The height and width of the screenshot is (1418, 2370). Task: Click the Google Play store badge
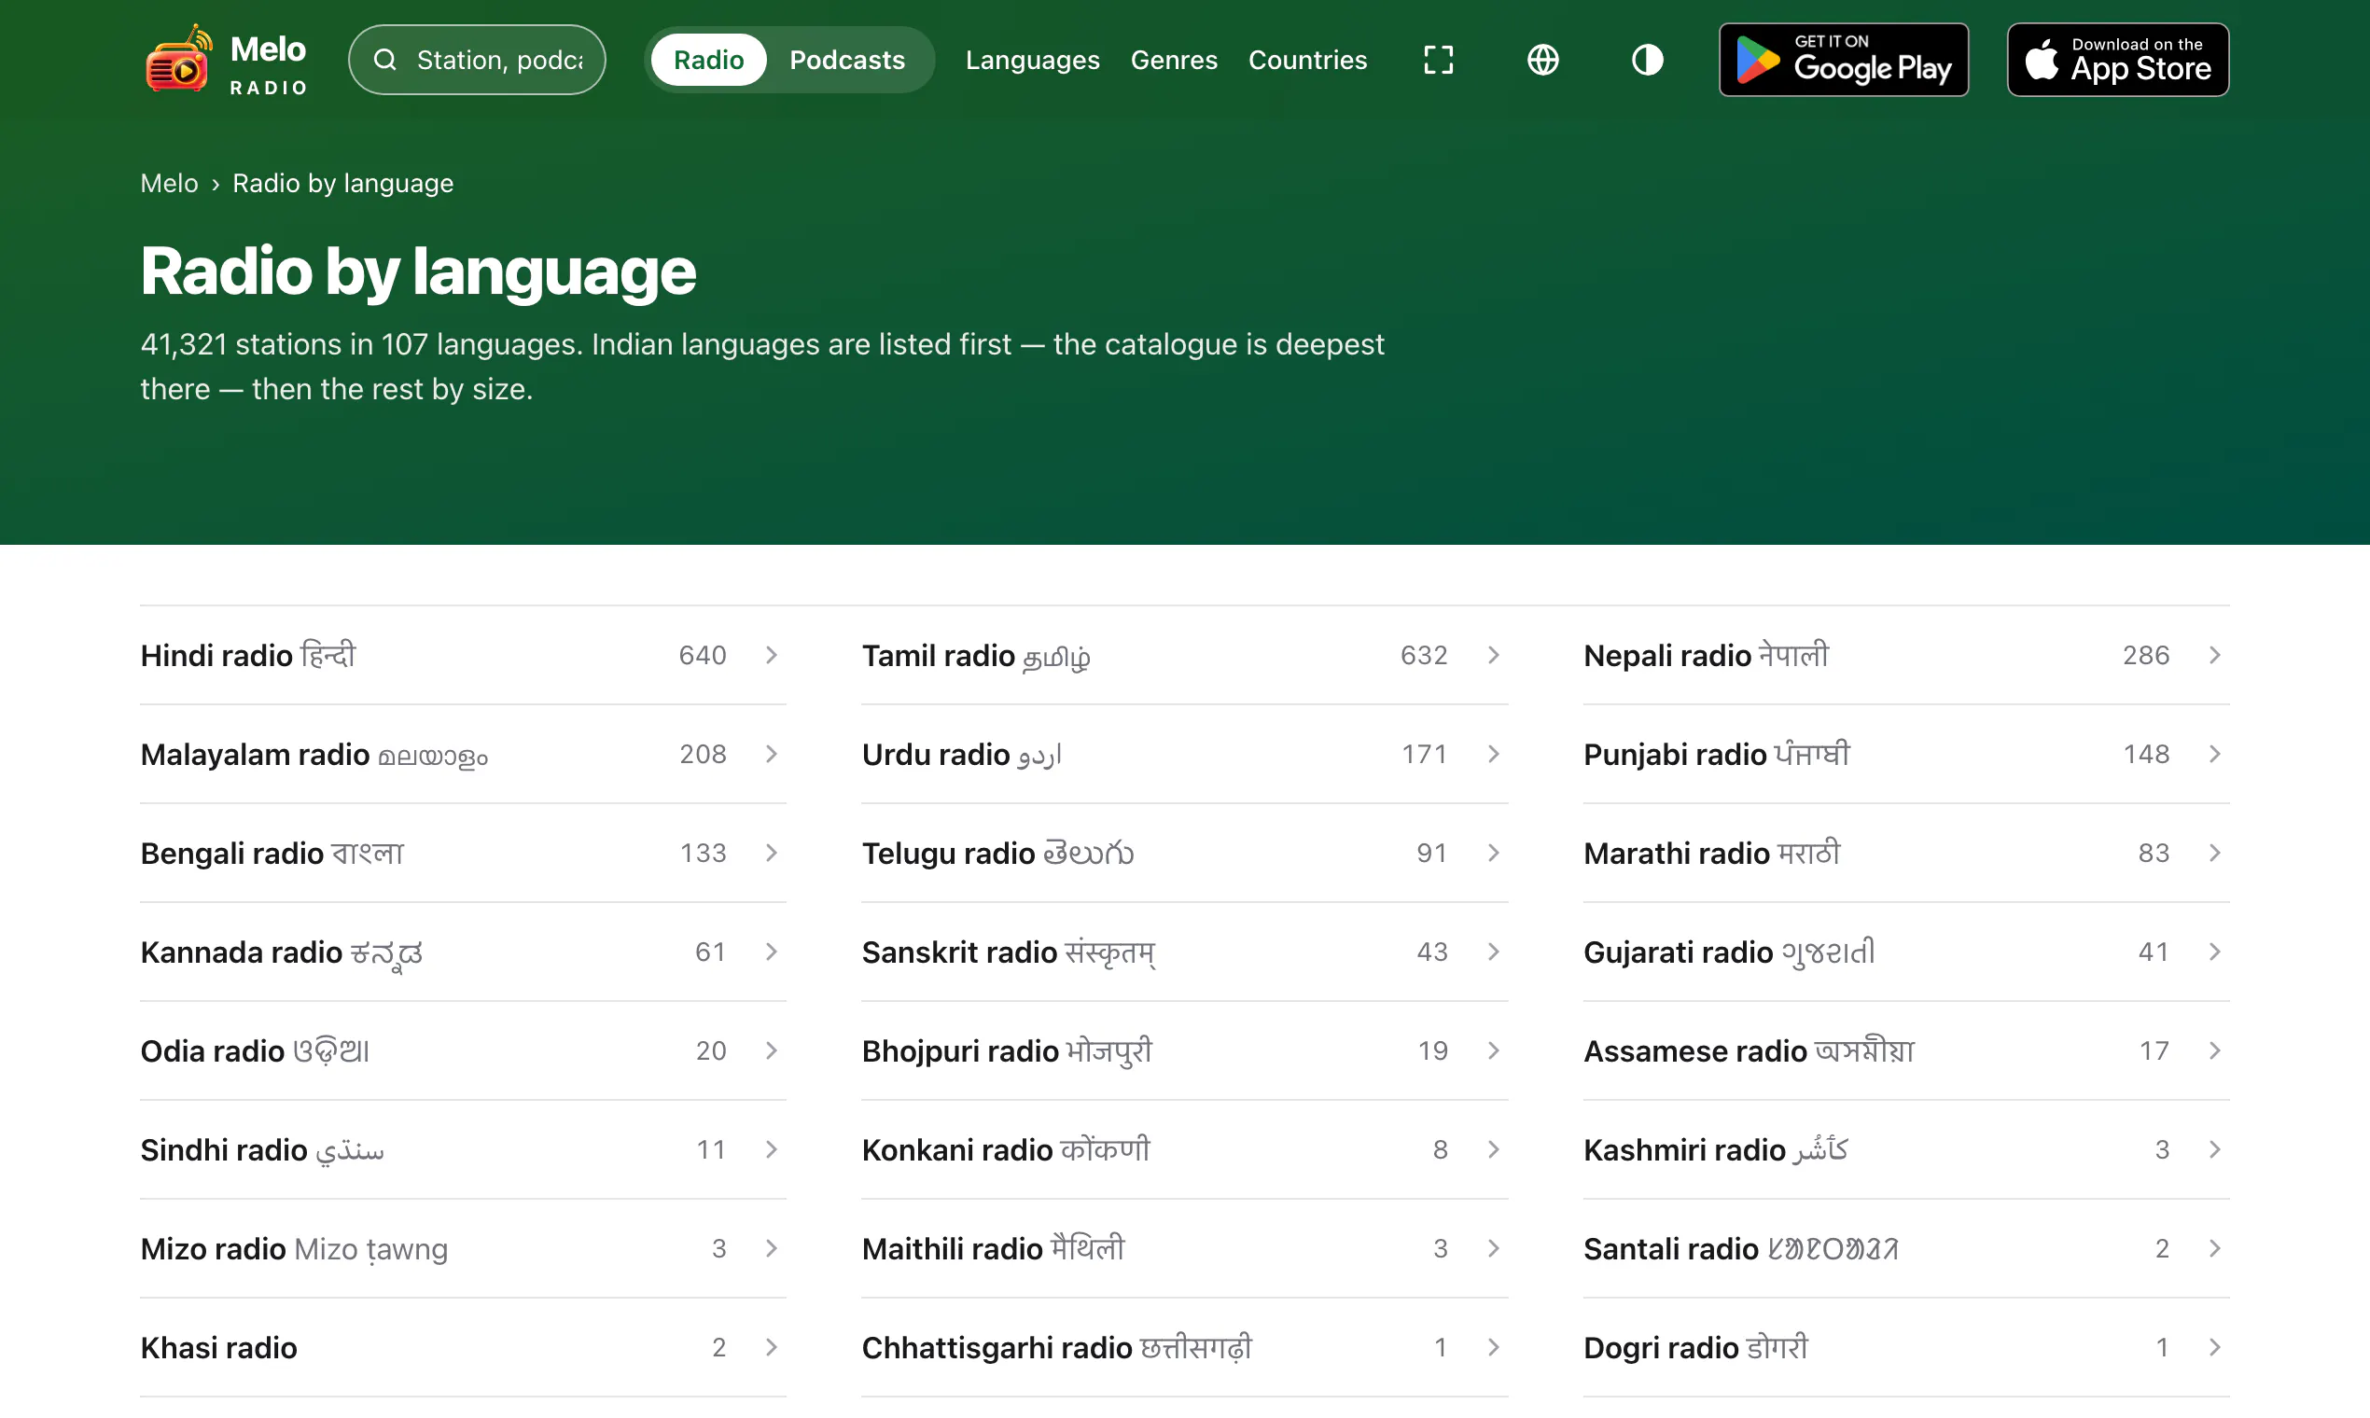(x=1844, y=61)
